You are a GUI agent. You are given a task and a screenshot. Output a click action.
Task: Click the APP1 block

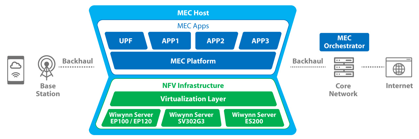click(170, 41)
